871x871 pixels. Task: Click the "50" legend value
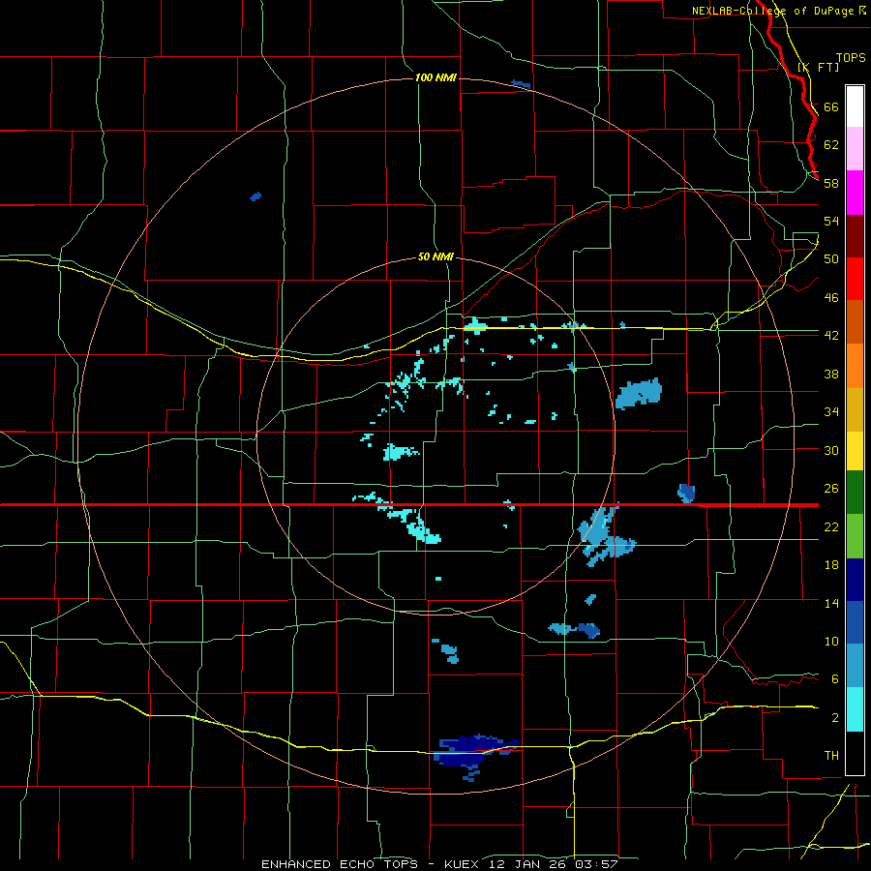tap(831, 259)
